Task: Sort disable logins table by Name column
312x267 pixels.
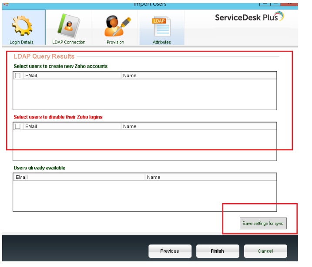Action: click(198, 126)
